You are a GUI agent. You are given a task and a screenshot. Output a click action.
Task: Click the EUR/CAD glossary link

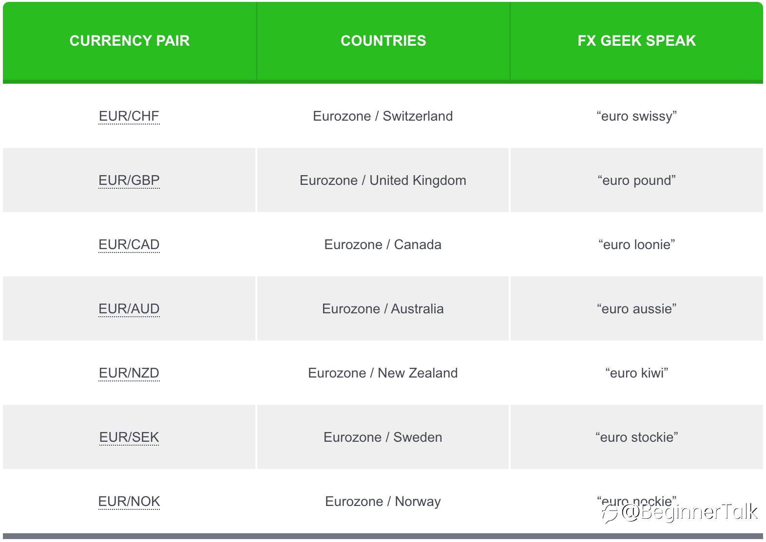[x=129, y=245]
